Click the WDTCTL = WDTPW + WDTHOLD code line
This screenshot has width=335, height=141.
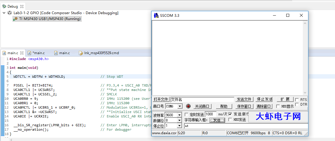coord(39,77)
